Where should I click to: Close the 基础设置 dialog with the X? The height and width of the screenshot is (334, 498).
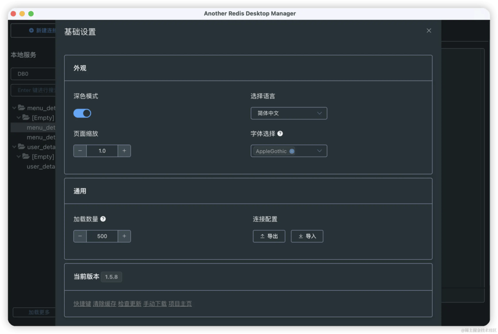(x=428, y=31)
